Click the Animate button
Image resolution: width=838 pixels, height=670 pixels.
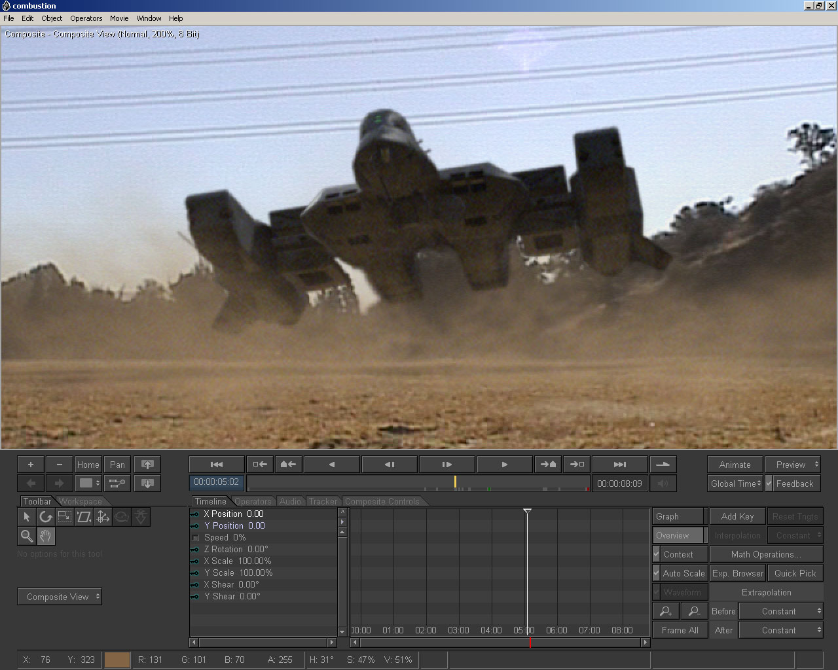(735, 465)
